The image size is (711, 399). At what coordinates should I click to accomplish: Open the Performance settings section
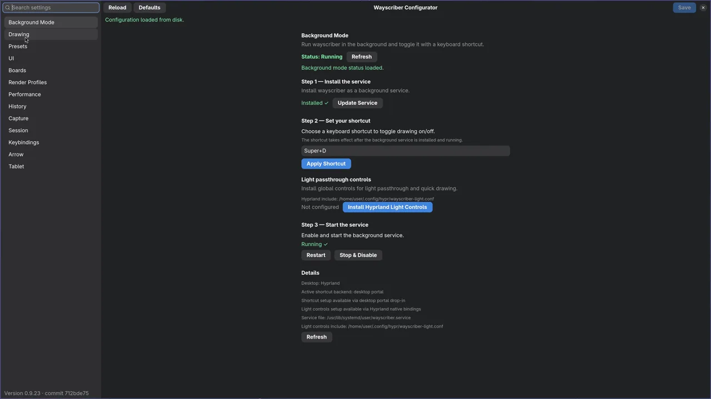coord(51,94)
